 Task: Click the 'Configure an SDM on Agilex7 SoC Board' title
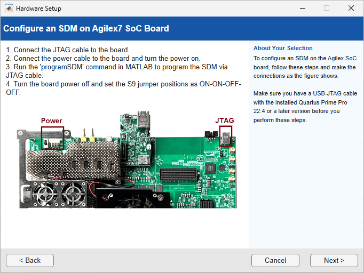(86, 28)
